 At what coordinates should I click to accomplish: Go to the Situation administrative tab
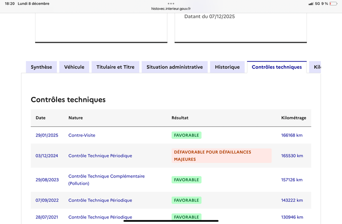pos(174,67)
